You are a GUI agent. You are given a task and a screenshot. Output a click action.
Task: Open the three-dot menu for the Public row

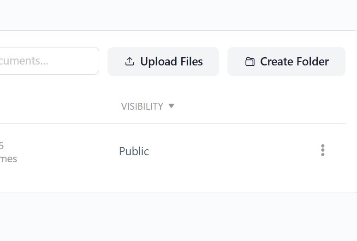(322, 150)
